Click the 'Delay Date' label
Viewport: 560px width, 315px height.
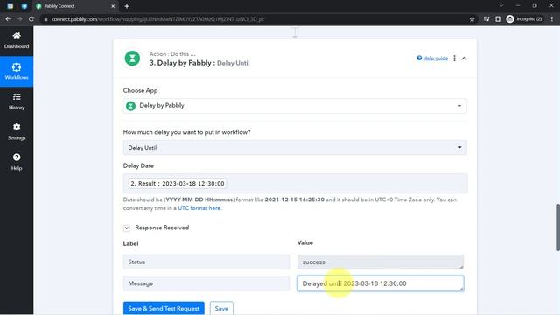point(138,165)
